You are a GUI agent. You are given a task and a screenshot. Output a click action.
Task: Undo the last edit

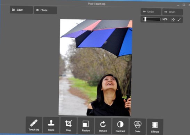151,12
